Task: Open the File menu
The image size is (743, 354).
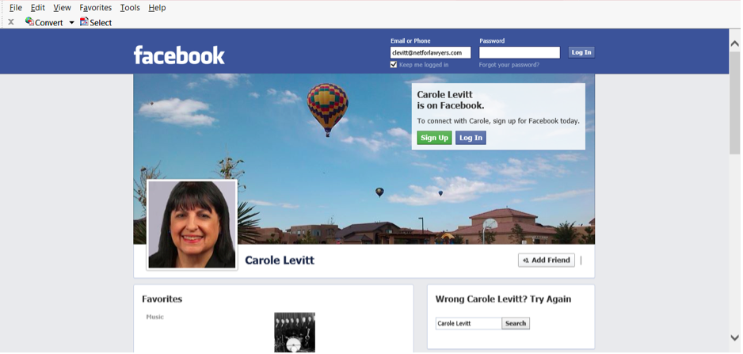Action: tap(16, 8)
